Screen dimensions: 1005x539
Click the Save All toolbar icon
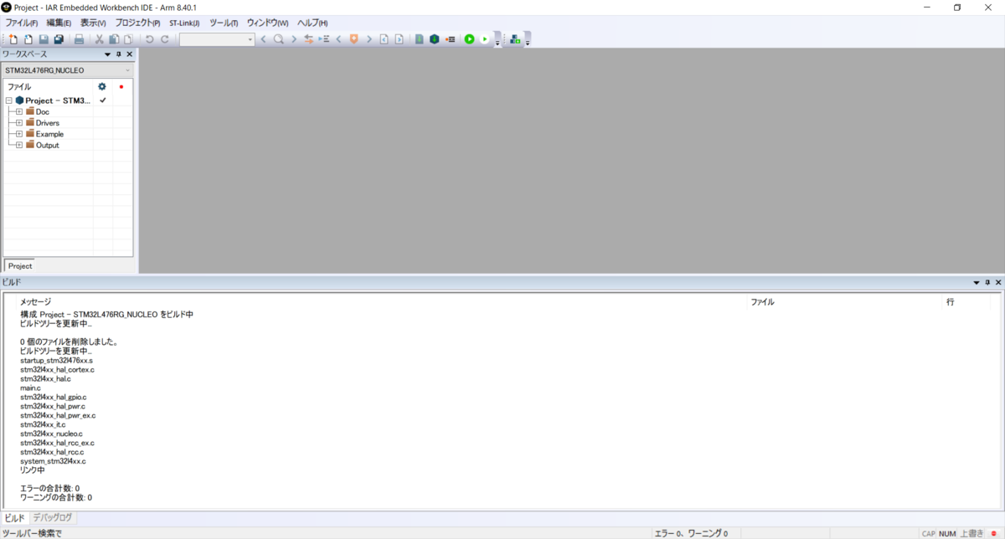59,39
